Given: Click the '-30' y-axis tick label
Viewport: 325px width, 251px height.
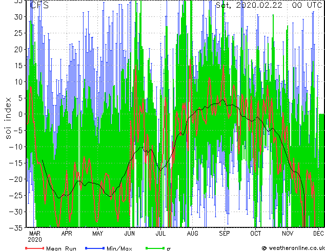Looking at the screenshot, I should 16,212.
